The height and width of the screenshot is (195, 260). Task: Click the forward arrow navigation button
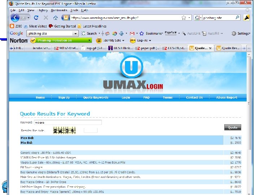click(23, 18)
